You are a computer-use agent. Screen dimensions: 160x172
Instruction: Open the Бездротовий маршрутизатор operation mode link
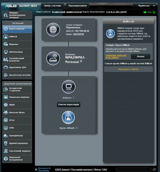click(67, 12)
